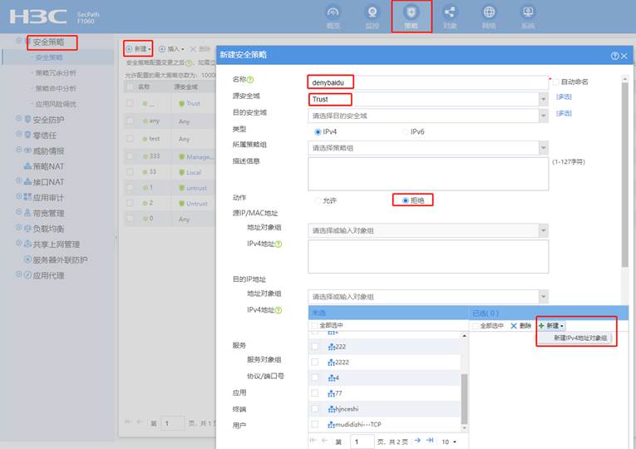Click the 描述信息 text area
The image size is (636, 449).
[428, 174]
